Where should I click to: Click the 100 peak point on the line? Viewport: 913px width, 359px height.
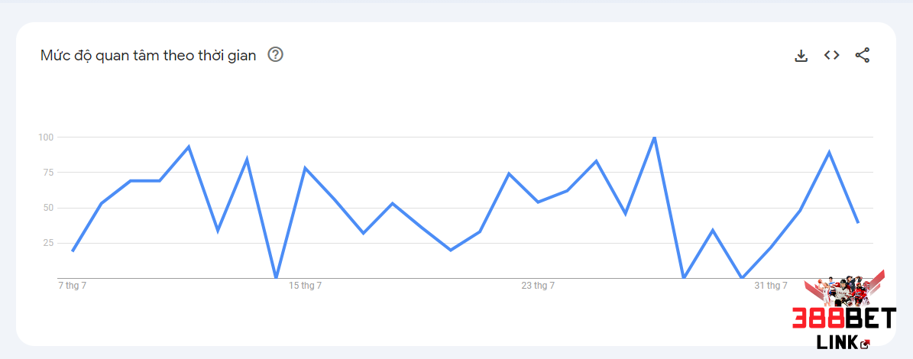coord(655,137)
